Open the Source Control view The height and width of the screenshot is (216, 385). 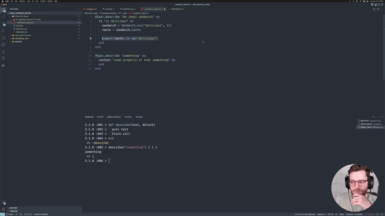[3, 24]
